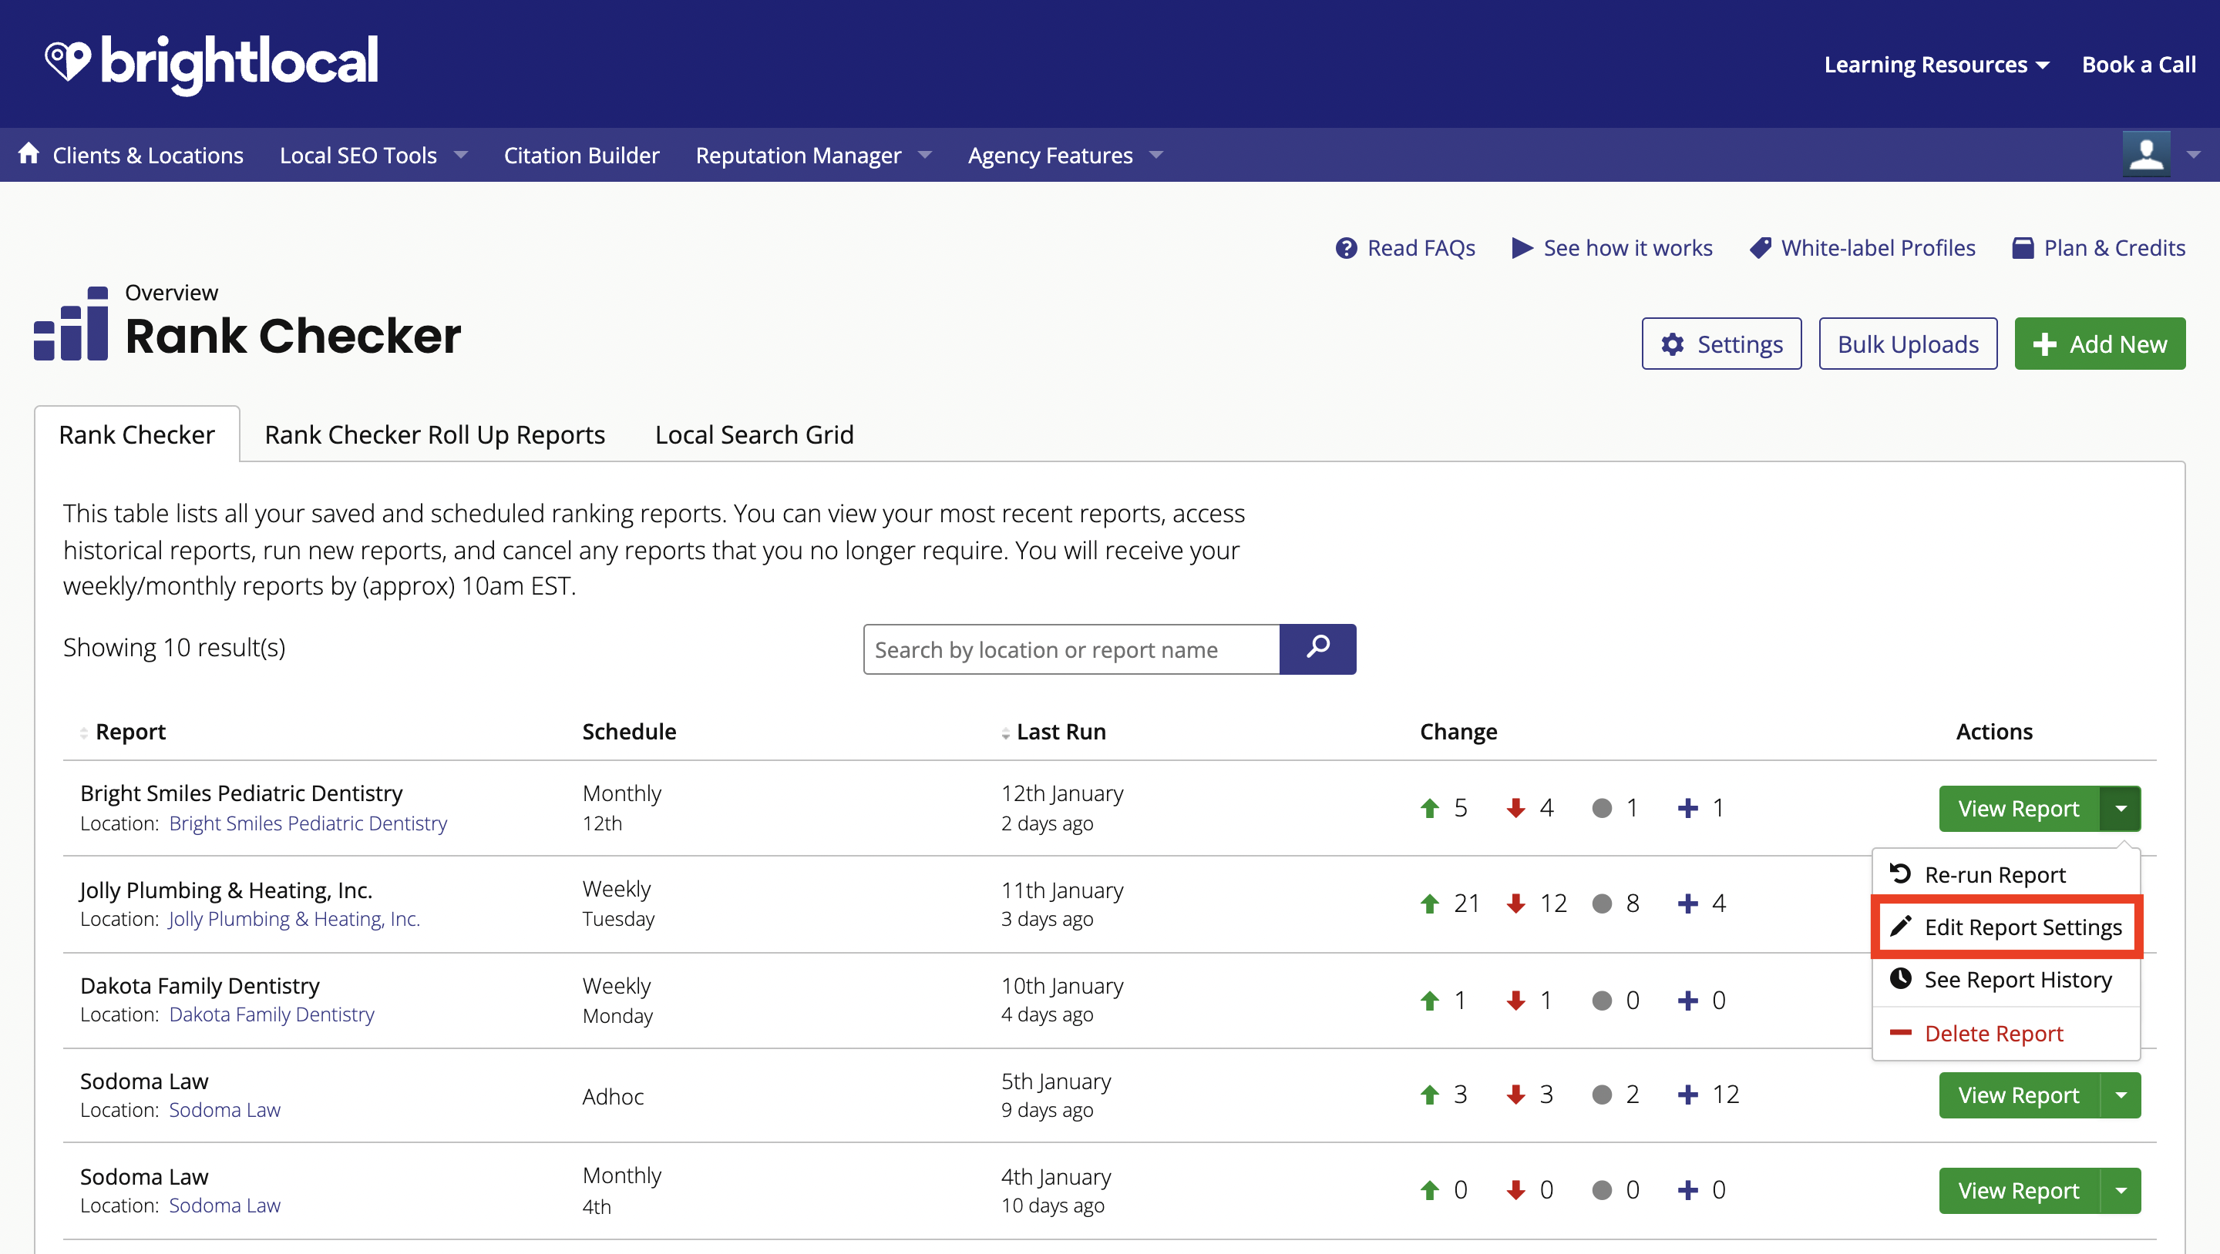This screenshot has width=2220, height=1254.
Task: Toggle the Bright Smiles View Report dropdown arrow
Action: tap(2121, 809)
